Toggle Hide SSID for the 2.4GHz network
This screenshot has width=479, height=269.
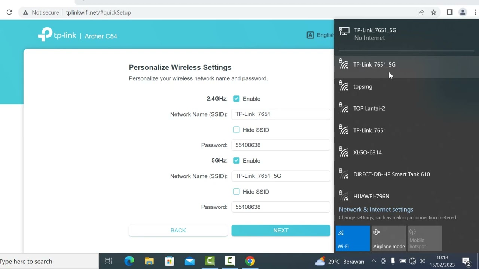236,130
